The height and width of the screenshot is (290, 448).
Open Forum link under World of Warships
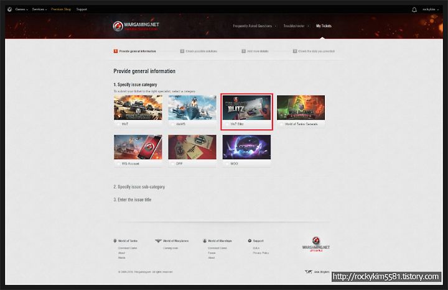212,253
